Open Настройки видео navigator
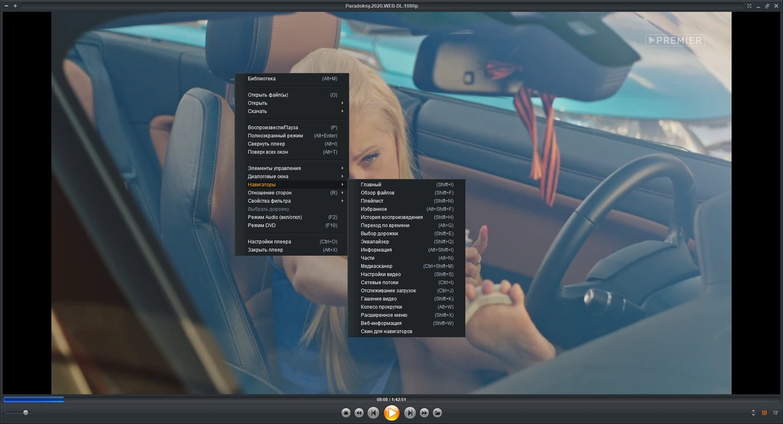 pyautogui.click(x=407, y=274)
